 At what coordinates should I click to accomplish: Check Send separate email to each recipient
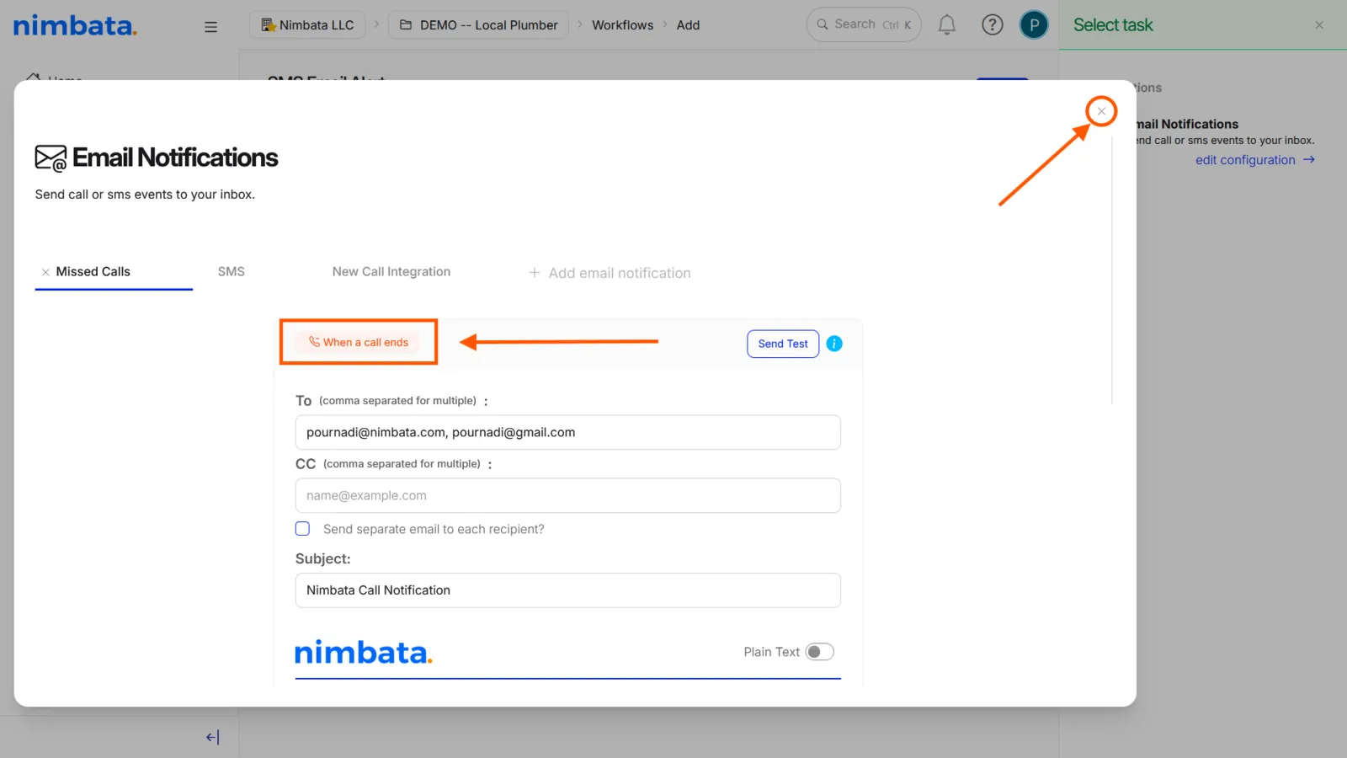coord(302,529)
